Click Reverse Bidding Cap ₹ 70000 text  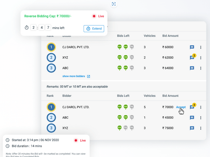48,16
